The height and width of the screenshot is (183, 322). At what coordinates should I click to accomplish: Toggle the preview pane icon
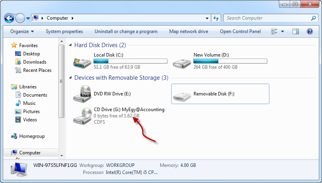[296, 31]
